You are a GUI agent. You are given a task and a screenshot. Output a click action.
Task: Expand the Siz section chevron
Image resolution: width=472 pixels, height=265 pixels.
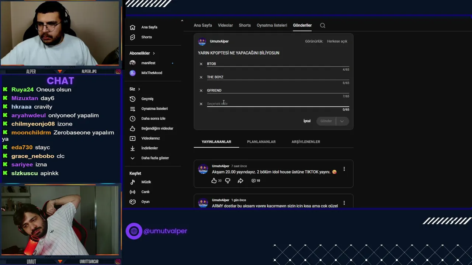(x=139, y=89)
